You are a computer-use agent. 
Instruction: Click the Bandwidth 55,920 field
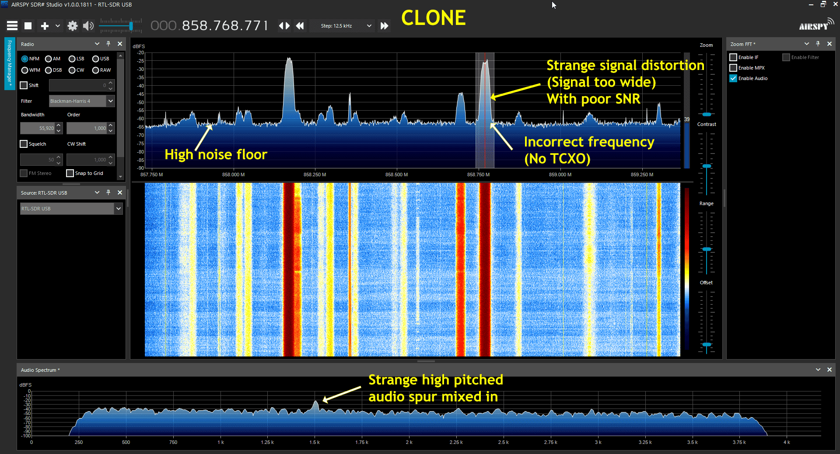(x=38, y=128)
